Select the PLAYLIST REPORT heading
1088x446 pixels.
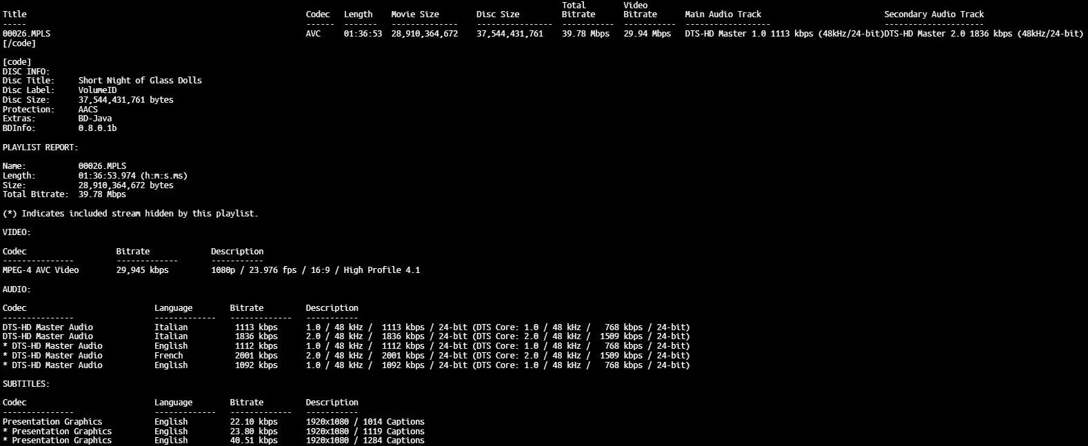point(40,148)
